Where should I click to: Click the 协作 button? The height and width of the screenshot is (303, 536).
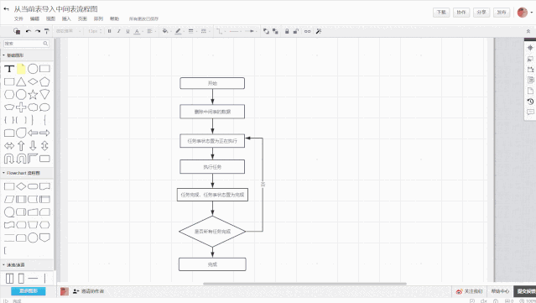[461, 13]
